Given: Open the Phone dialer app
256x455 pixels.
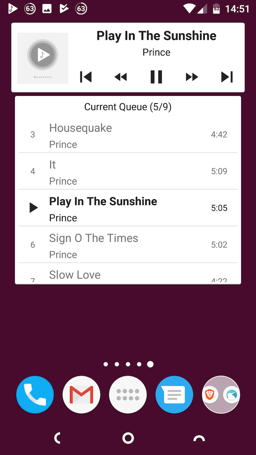Looking at the screenshot, I should tap(35, 394).
